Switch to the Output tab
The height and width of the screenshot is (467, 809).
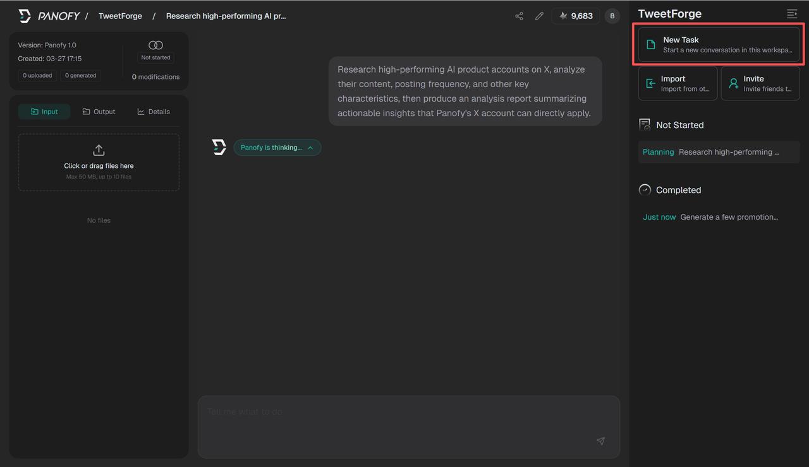(99, 112)
